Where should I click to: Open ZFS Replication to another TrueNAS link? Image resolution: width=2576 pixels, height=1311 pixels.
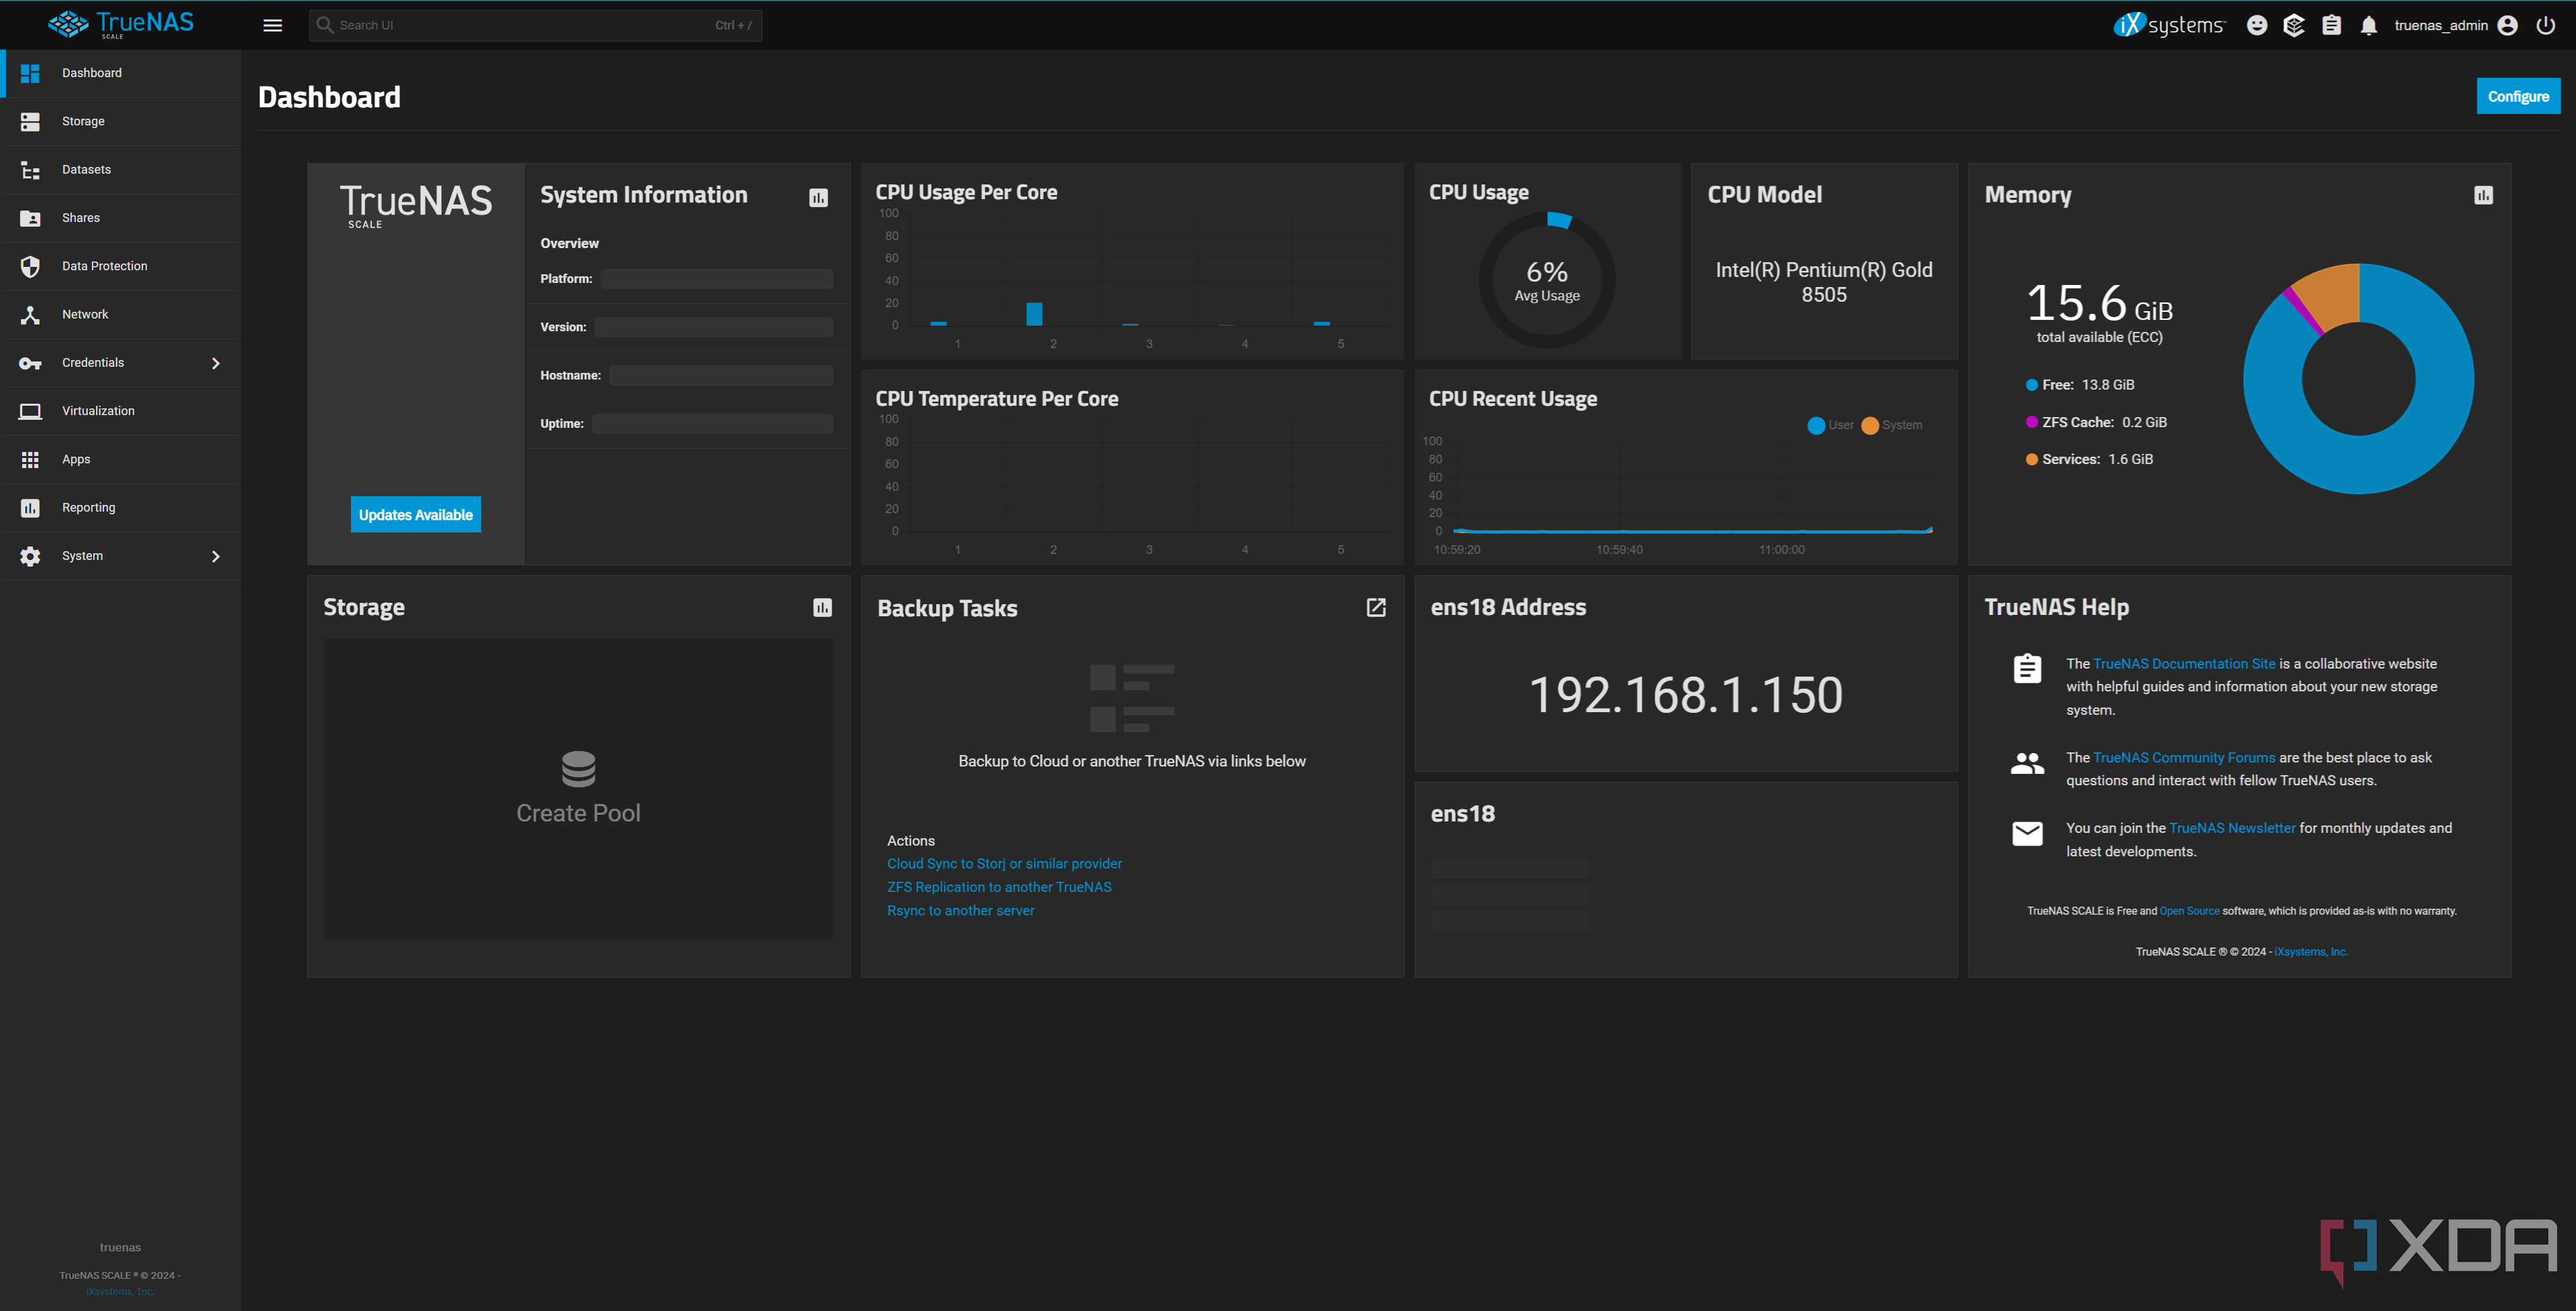click(x=999, y=887)
